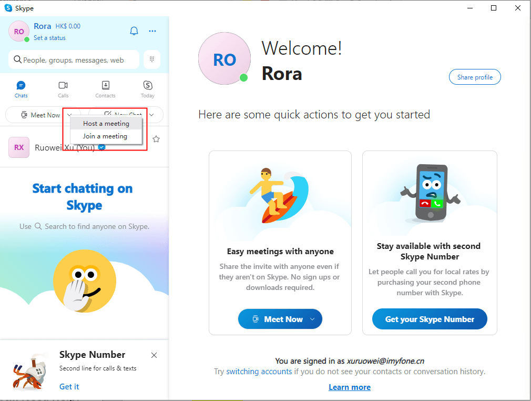
Task: Switch to the Chats tab
Action: point(21,89)
